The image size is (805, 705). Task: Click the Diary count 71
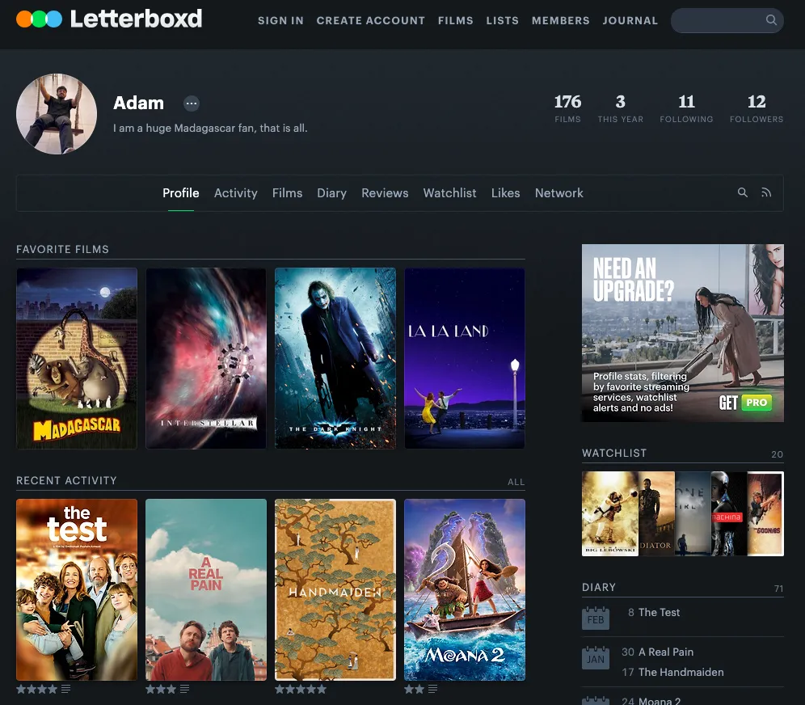(x=778, y=589)
